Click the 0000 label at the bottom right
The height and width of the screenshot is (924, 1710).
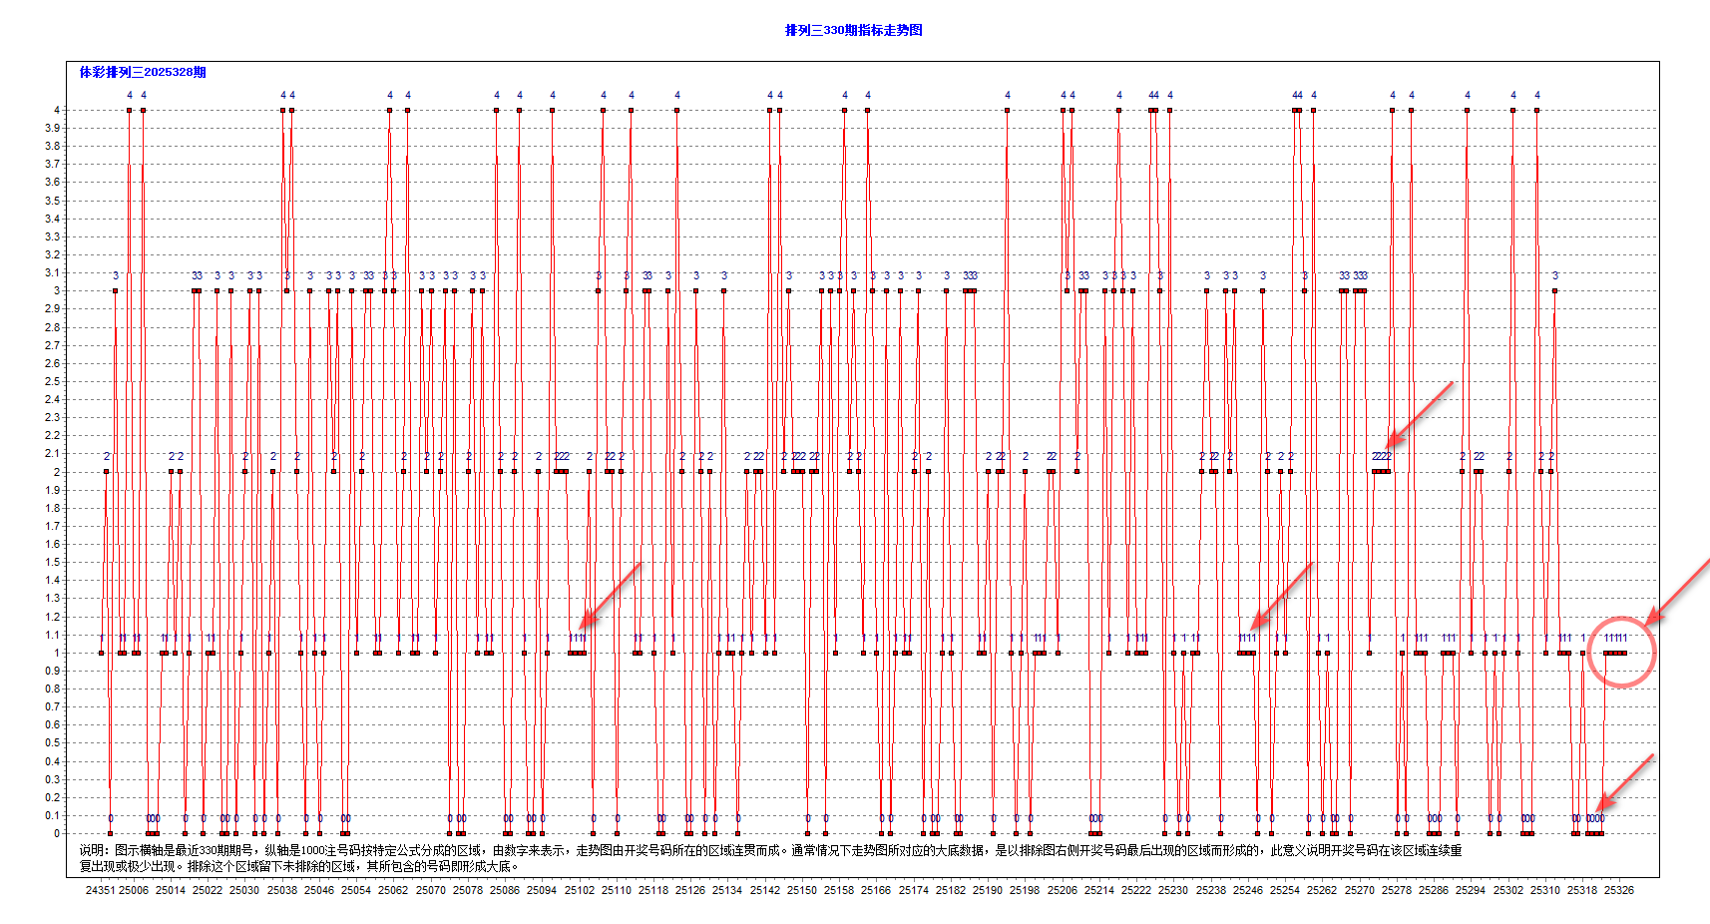(1596, 817)
